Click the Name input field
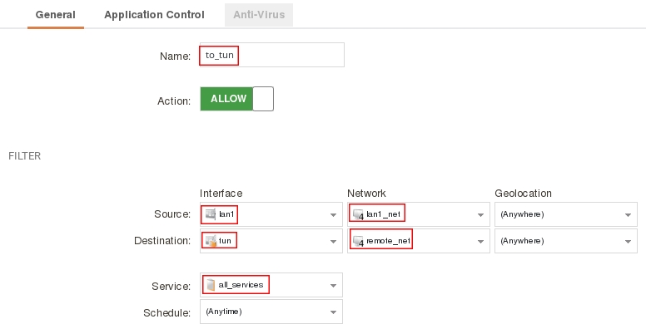The image size is (646, 324). point(272,55)
